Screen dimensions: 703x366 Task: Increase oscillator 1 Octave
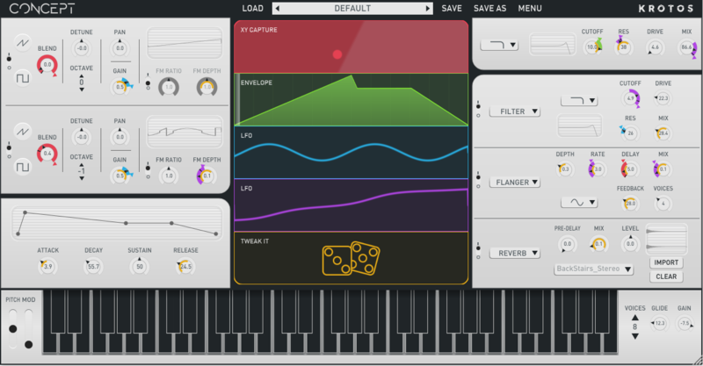click(81, 75)
